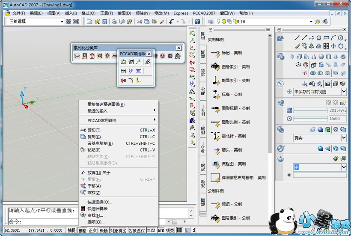Open the 真实 visual style dropdown
This screenshot has height=236, width=351.
tap(344, 138)
